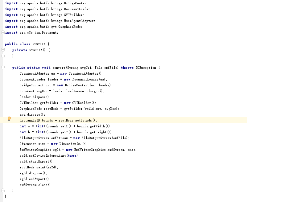
Task: Click getHeight in the int h line
Action: pyautogui.click(x=98, y=132)
